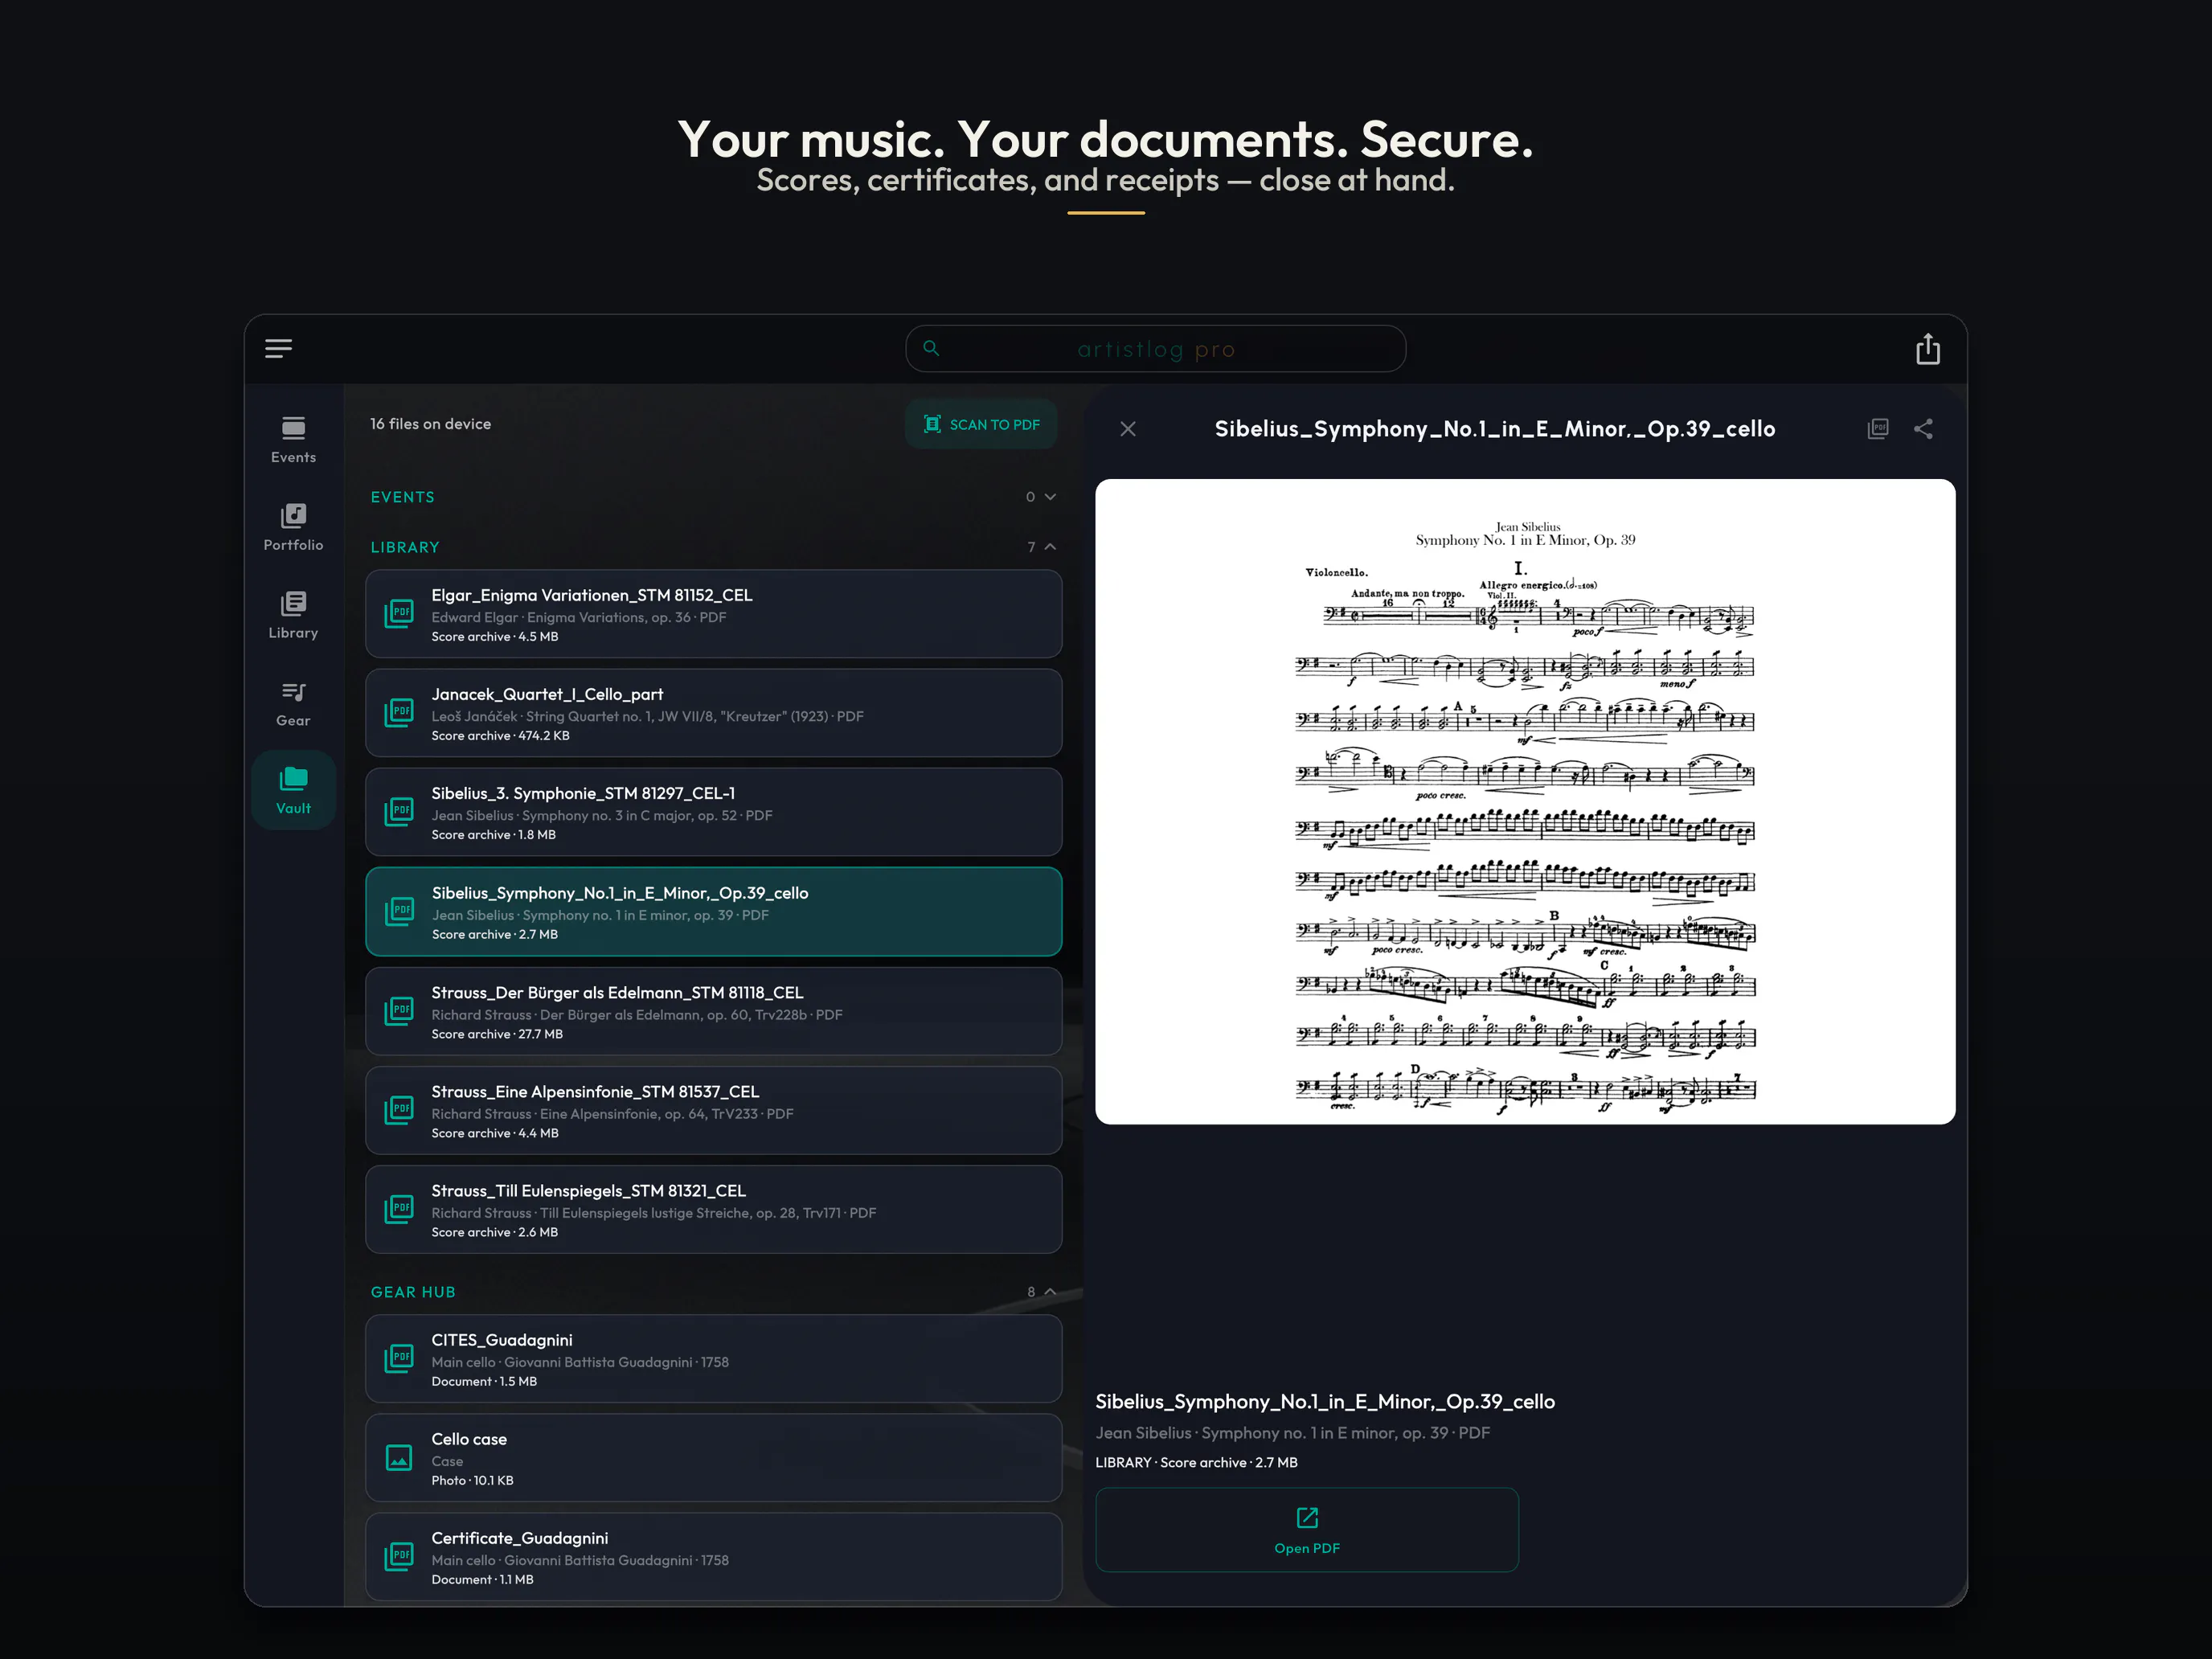Click the search magnifier icon
Screen dimensions: 2212x1659
(x=931, y=348)
